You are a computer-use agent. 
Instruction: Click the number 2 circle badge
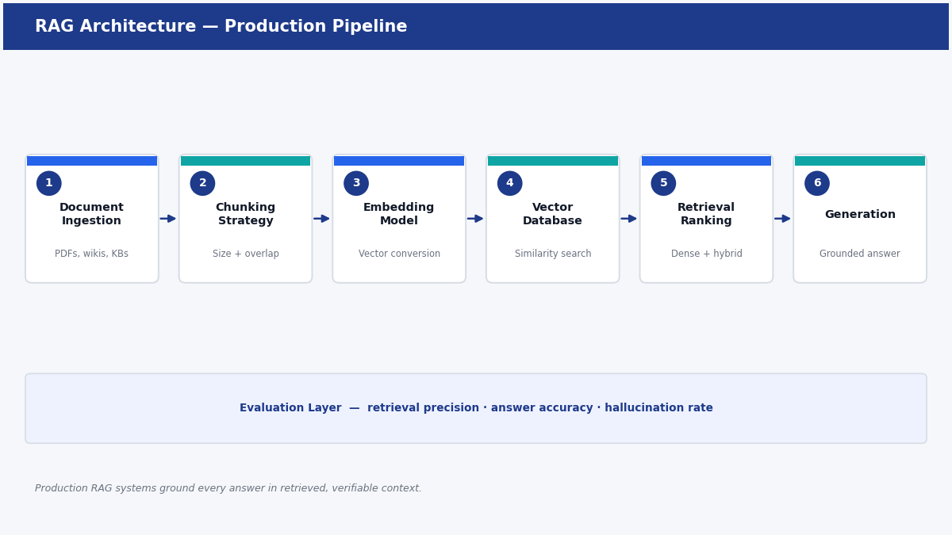[202, 183]
